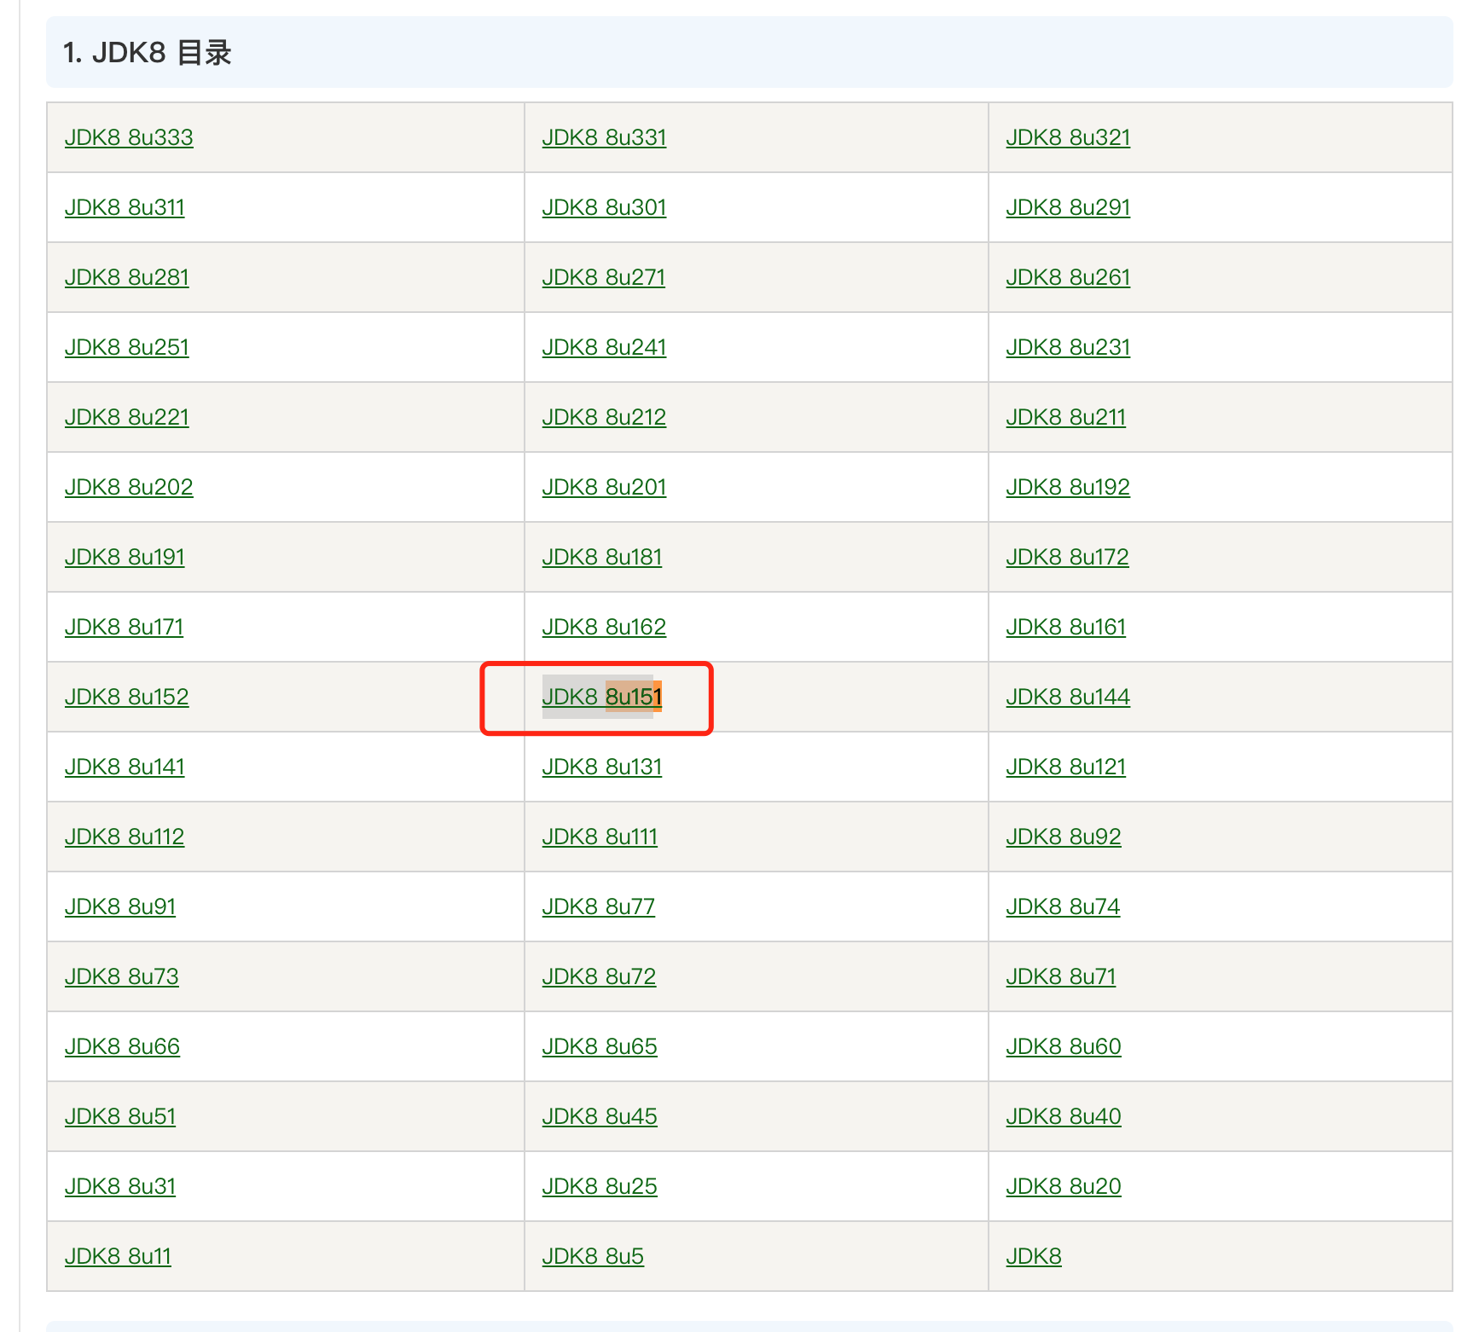The width and height of the screenshot is (1479, 1332).
Task: Open the JDK8 8u60 link
Action: (x=1064, y=1046)
